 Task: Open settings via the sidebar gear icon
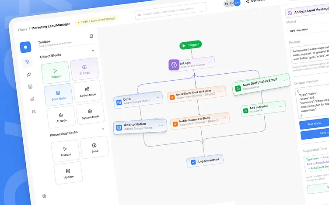pos(44,196)
